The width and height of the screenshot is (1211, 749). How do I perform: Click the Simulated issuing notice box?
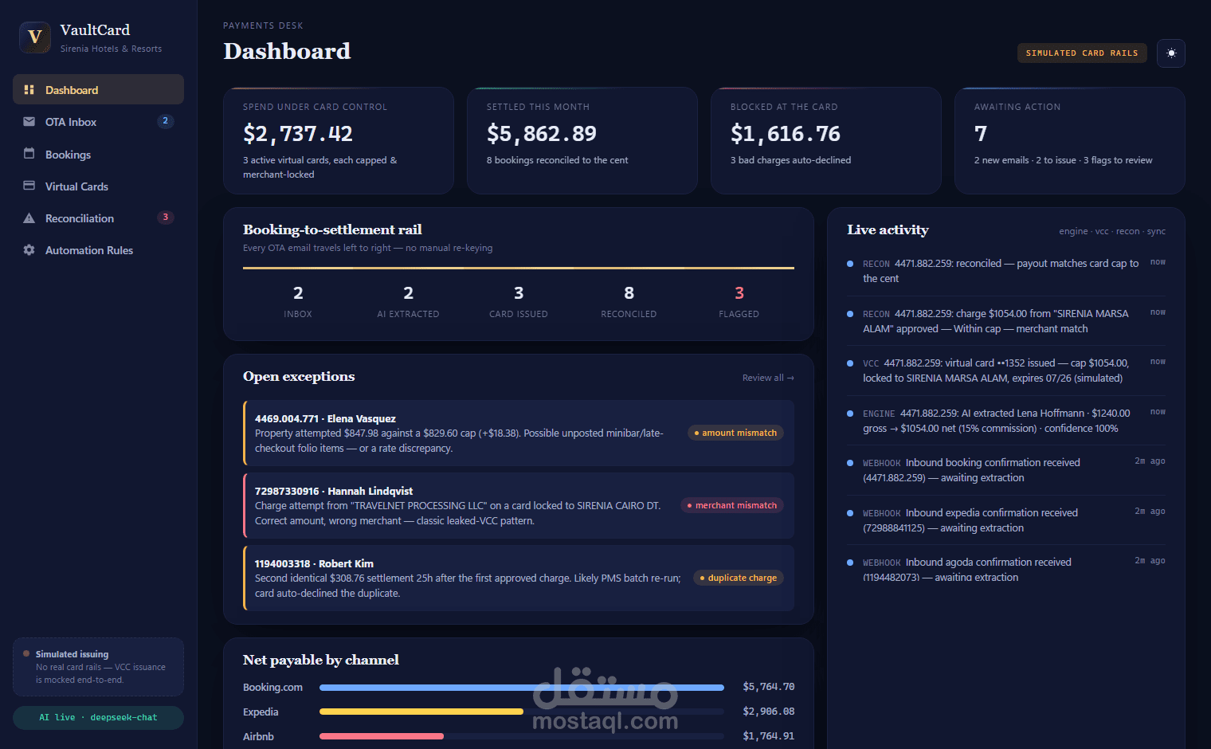(98, 667)
